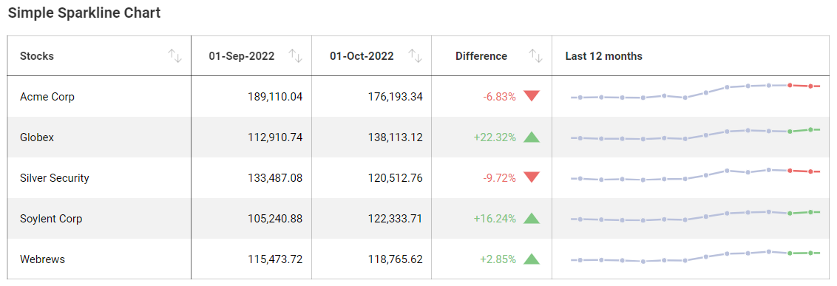Click the +2.85% difference value
This screenshot has width=837, height=286.
[x=498, y=259]
